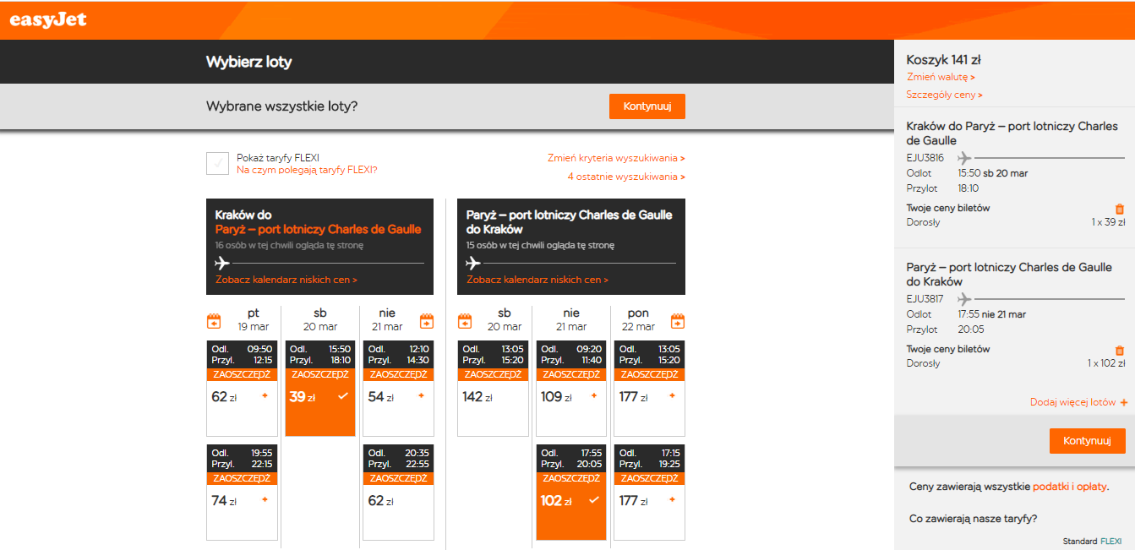
Task: Delete Kraków to Paris flight with trash icon
Action: [1120, 209]
